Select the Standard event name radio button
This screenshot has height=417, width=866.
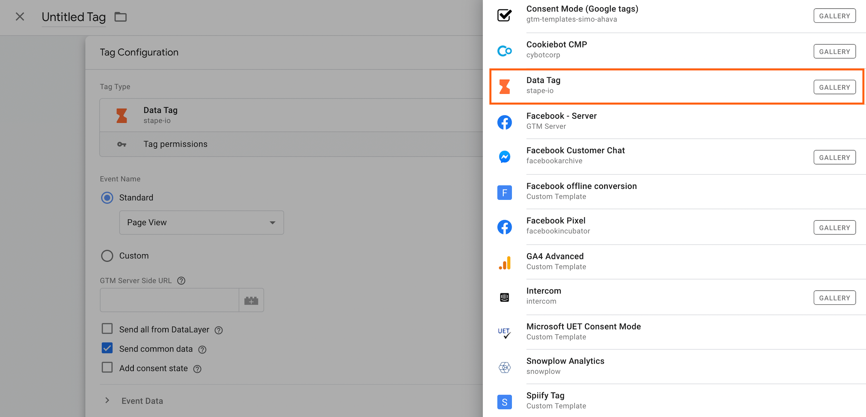pyautogui.click(x=107, y=198)
